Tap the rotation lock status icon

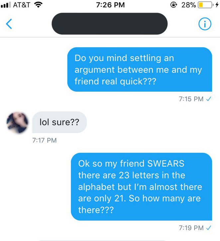click(173, 5)
